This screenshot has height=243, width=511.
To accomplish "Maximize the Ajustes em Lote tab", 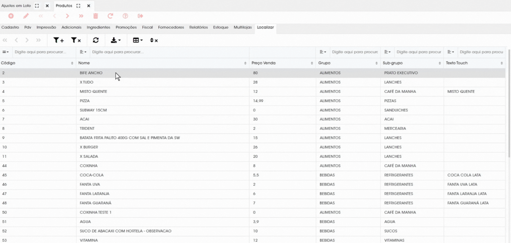I will [37, 6].
